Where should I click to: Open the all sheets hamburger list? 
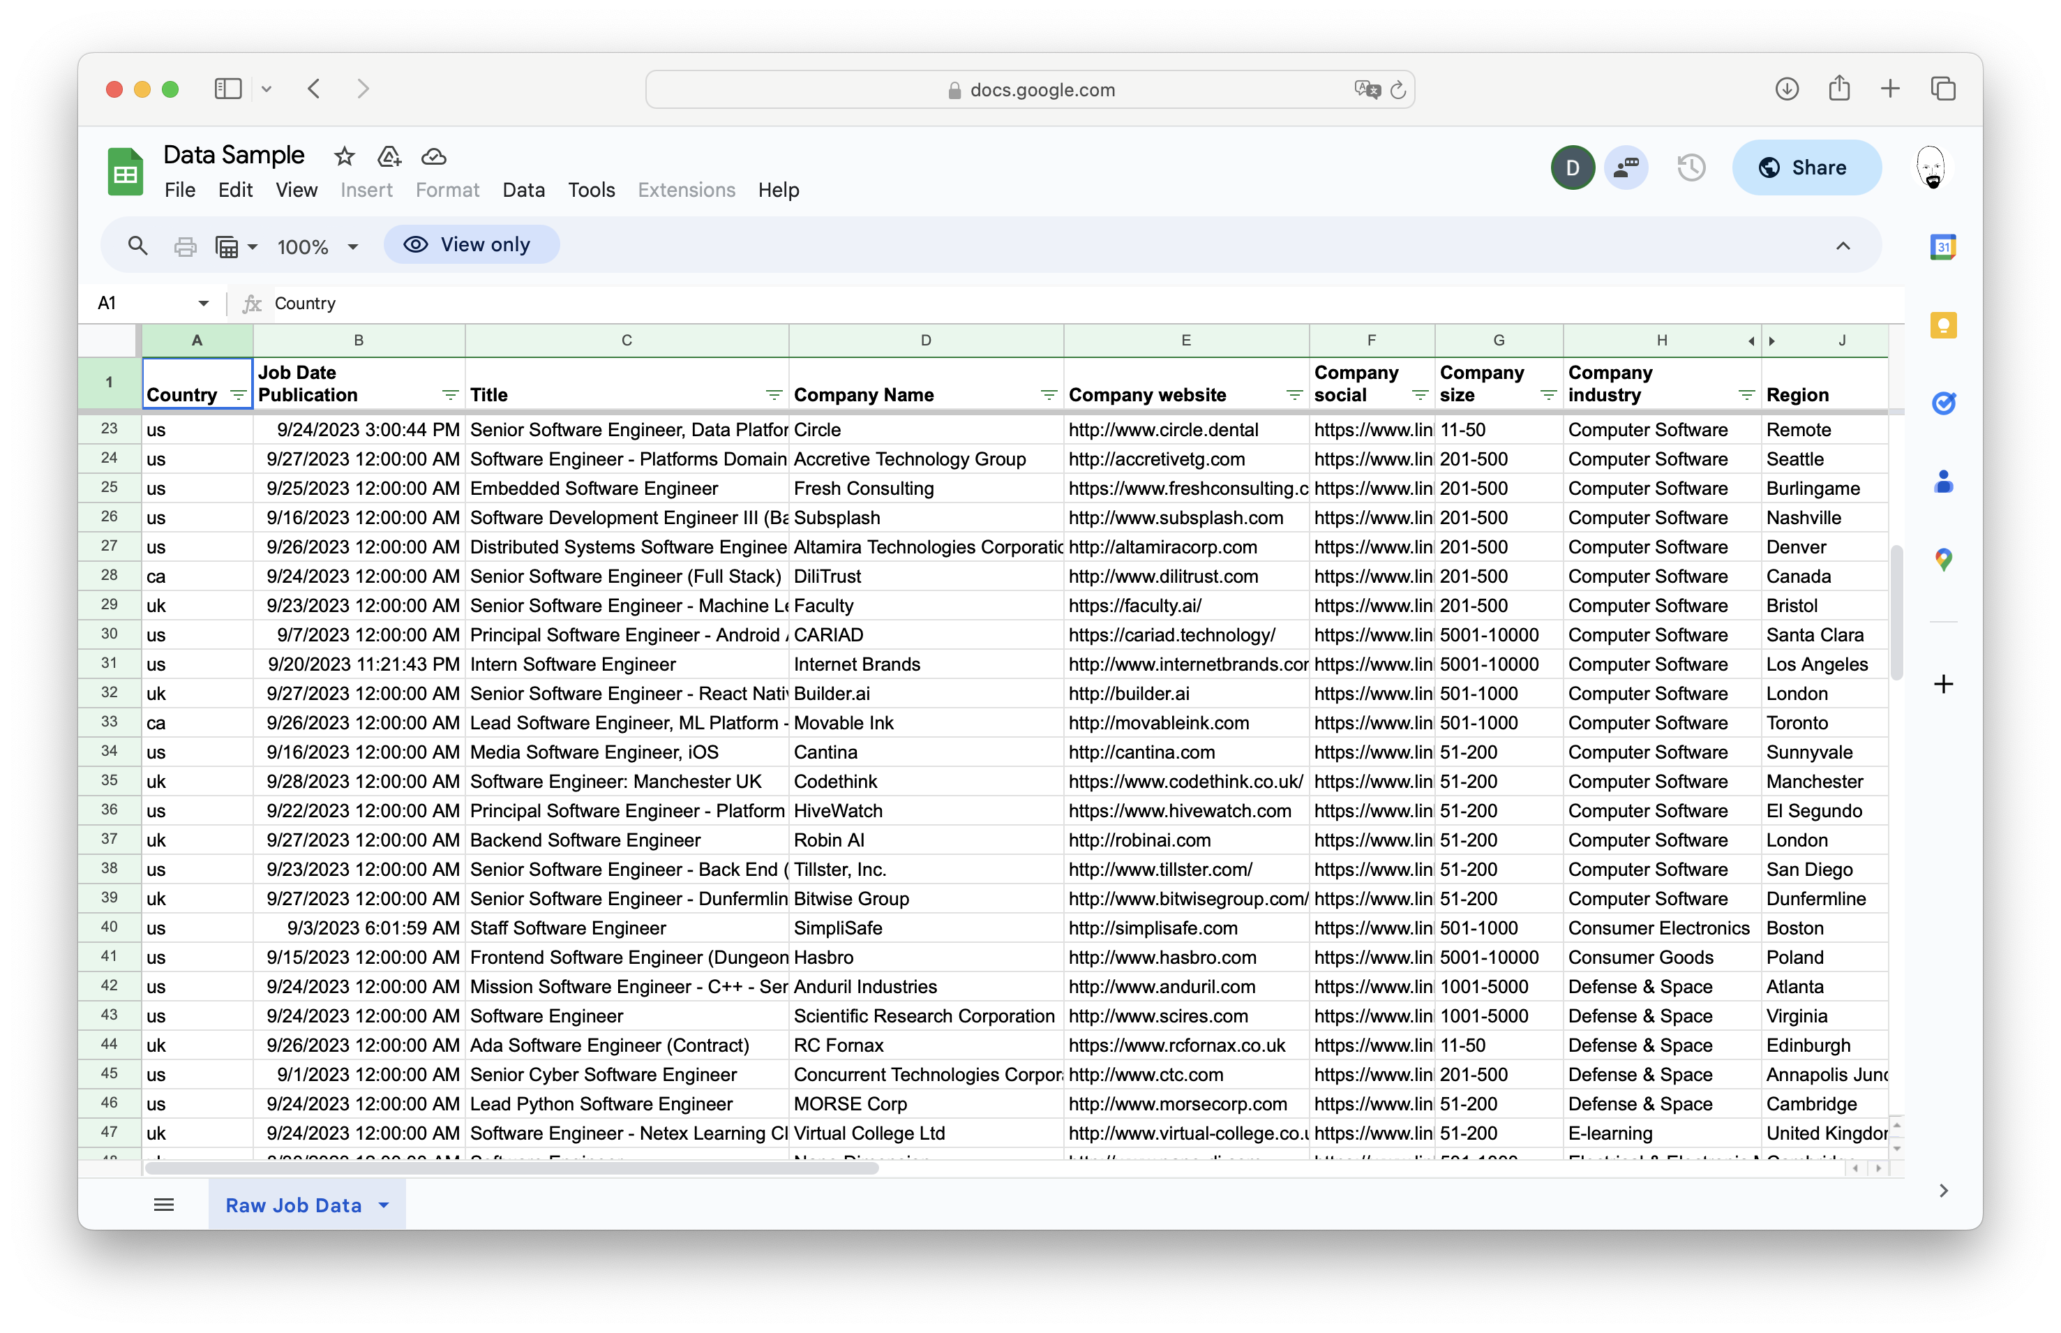[x=163, y=1204]
